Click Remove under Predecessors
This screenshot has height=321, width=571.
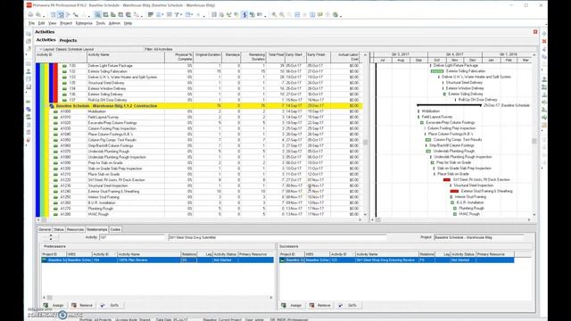(x=82, y=305)
